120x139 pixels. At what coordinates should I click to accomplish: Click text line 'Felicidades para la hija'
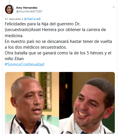pyautogui.click(x=42, y=24)
